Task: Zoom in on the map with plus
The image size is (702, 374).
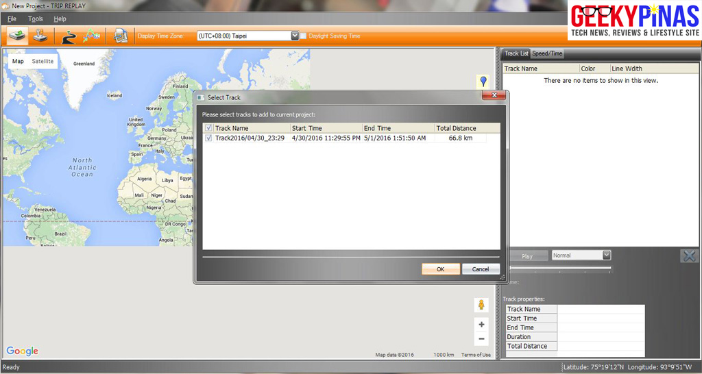Action: pos(481,325)
